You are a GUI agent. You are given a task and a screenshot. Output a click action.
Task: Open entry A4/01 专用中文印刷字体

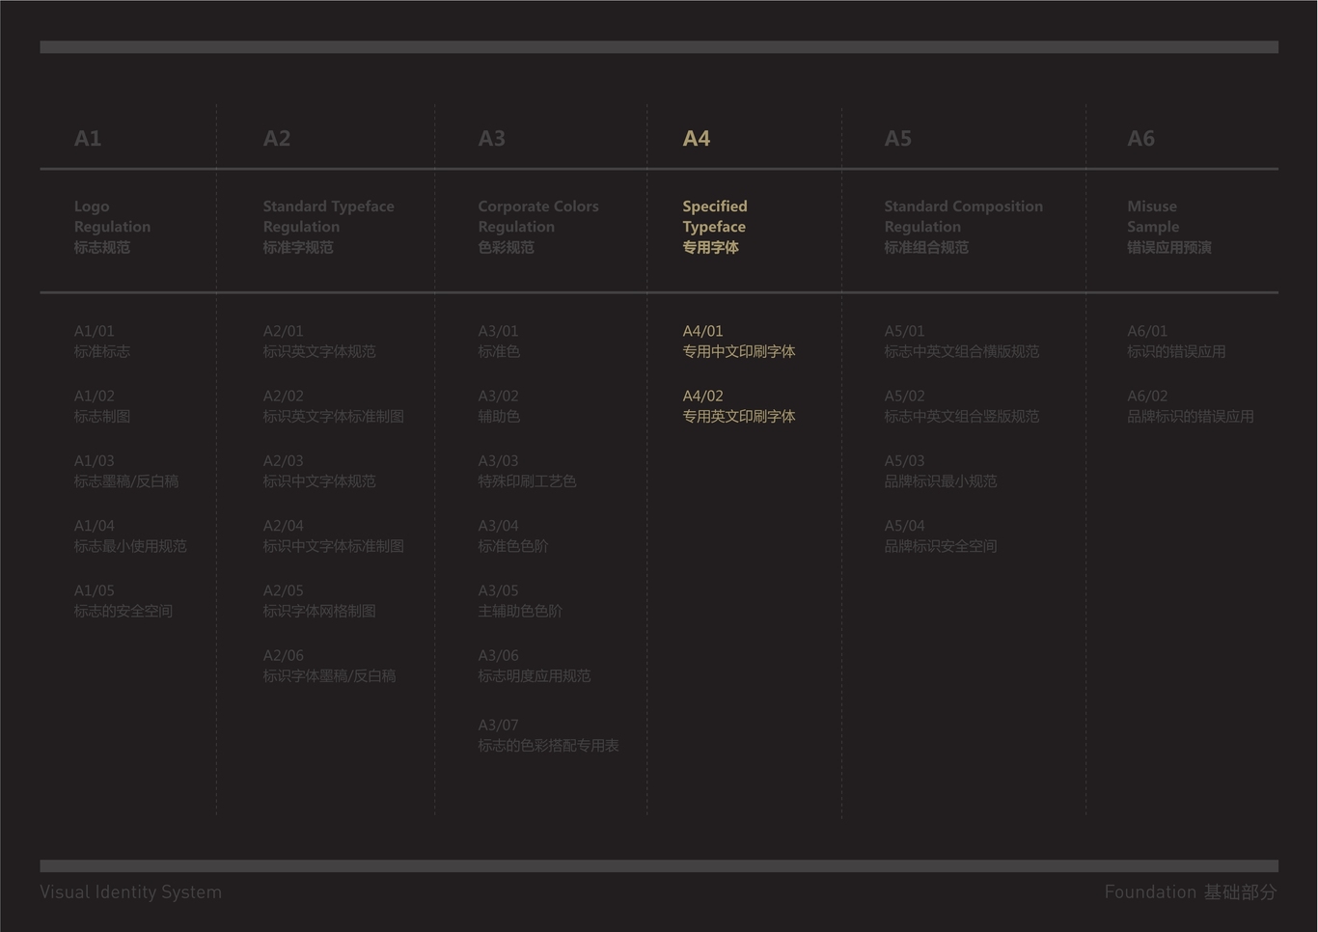[x=739, y=342]
